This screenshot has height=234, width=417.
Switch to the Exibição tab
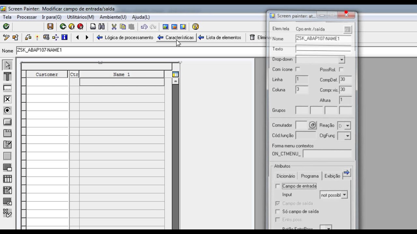click(x=332, y=176)
